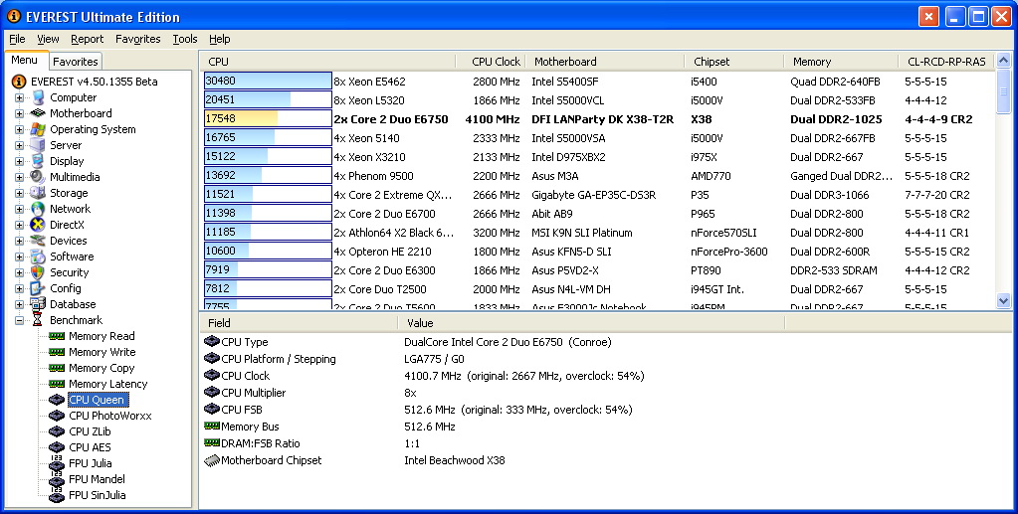Screen dimensions: 1018x514
Task: Click the DRAM:FSB Ratio field row
Action: coord(494,443)
